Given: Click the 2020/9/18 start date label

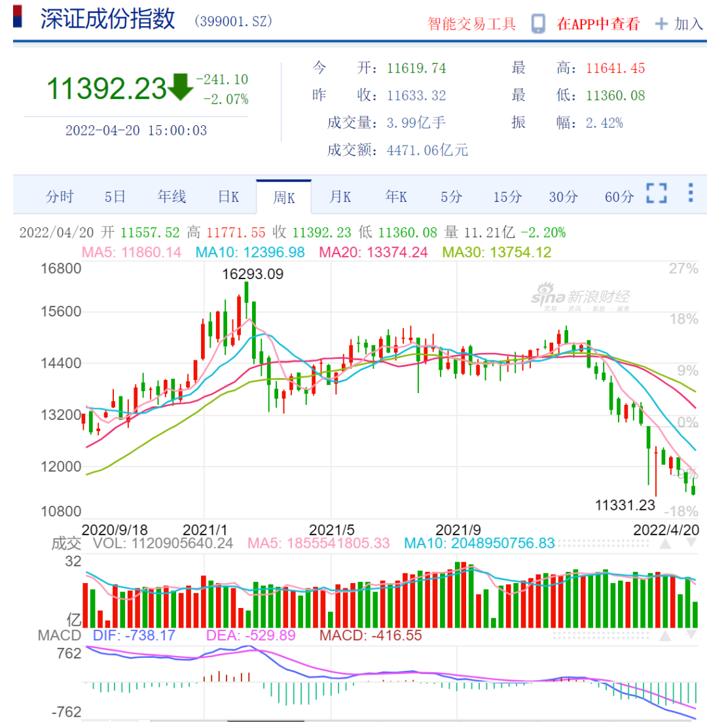Looking at the screenshot, I should pos(115,529).
